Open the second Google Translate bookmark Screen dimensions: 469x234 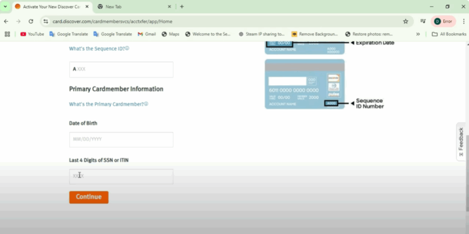[x=113, y=34]
